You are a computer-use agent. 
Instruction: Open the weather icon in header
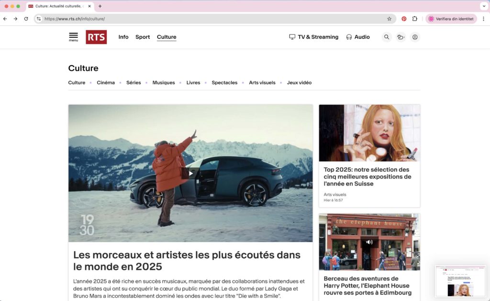click(x=401, y=37)
